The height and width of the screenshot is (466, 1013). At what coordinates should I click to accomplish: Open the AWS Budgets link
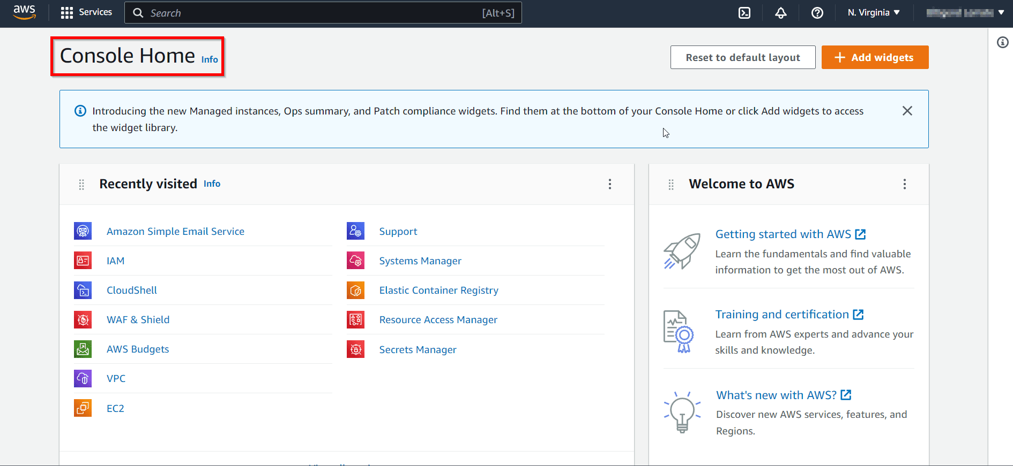pyautogui.click(x=138, y=349)
